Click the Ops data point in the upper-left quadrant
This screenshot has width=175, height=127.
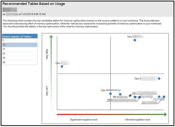tap(62, 66)
